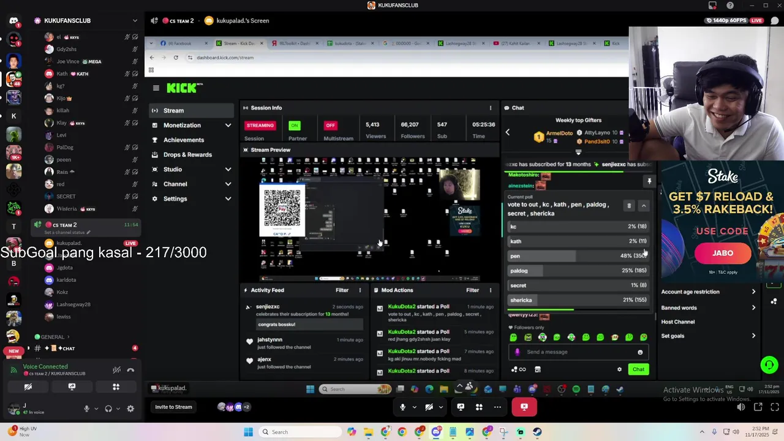The width and height of the screenshot is (784, 441).
Task: Deafen Discord headphones in user panel
Action: click(108, 409)
